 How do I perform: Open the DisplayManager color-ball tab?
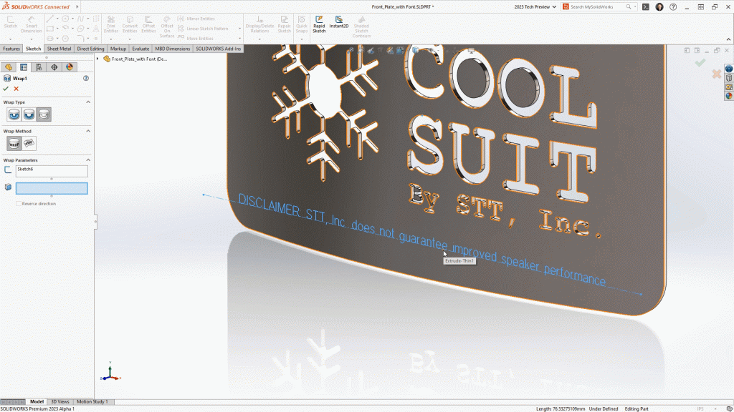tap(70, 67)
